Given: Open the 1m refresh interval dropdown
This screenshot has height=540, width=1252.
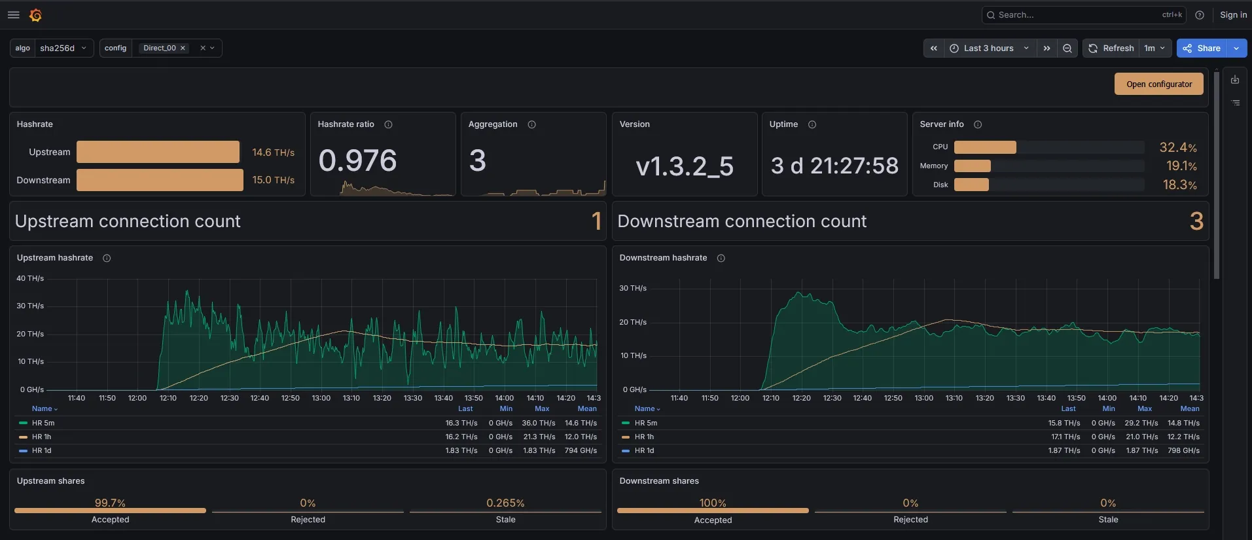Looking at the screenshot, I should pyautogui.click(x=1154, y=48).
